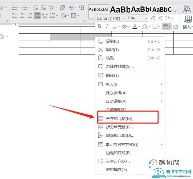Open the sort (A-Z) tool in ribbon
193x179 pixels.
(x=62, y=8)
